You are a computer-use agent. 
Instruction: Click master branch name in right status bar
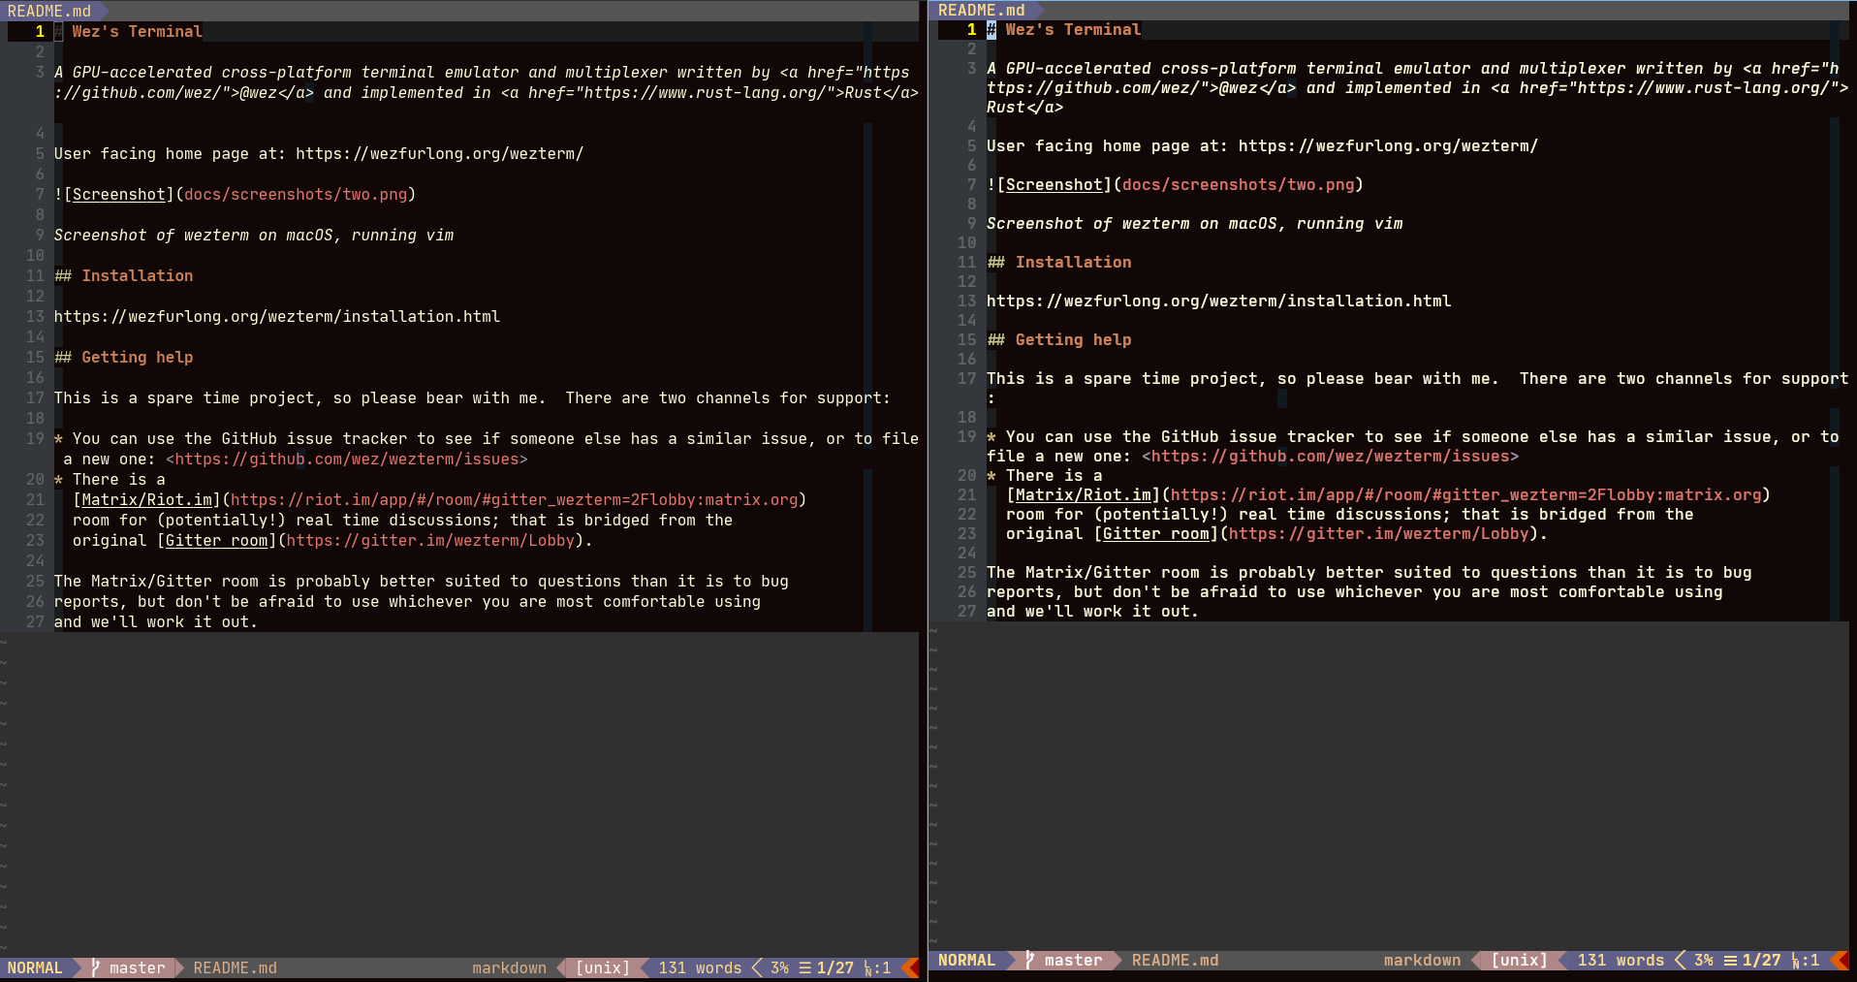(x=1074, y=960)
